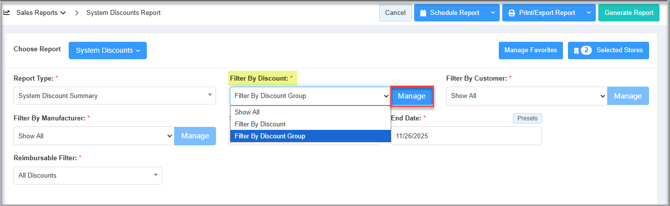
Task: Open the System Discounts report chooser
Action: [108, 50]
